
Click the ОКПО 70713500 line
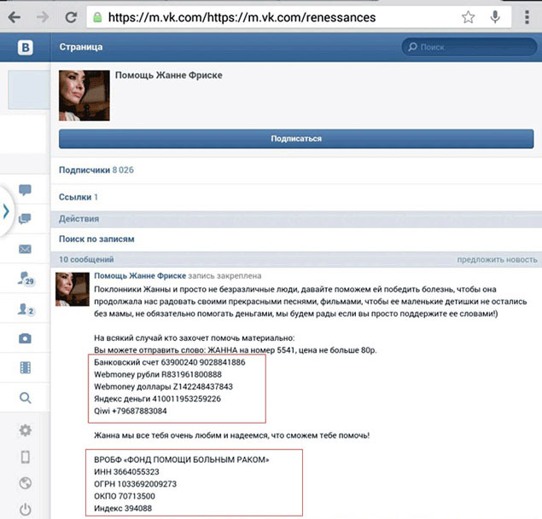(125, 496)
